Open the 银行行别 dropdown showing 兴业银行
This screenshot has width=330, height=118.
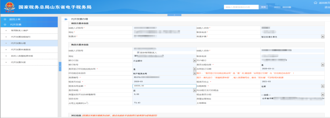[x=194, y=61]
